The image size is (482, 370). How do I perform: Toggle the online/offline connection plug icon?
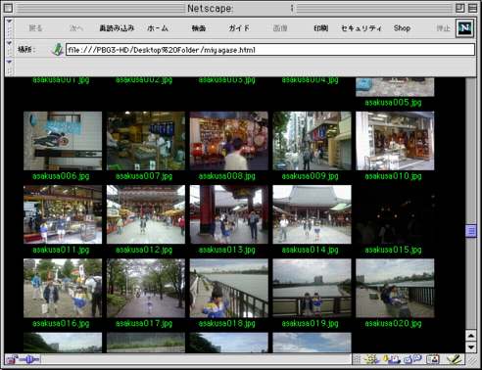click(28, 360)
